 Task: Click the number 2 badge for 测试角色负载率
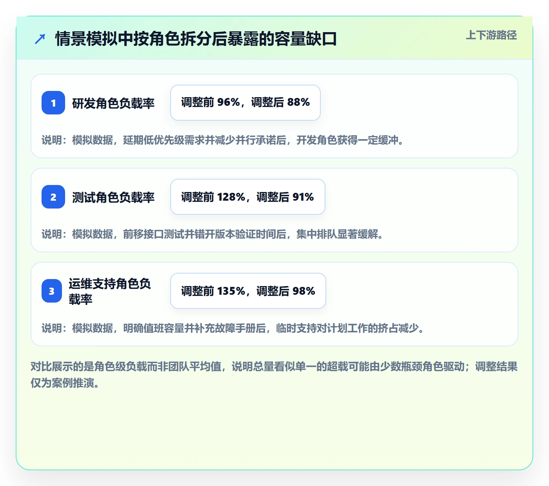pyautogui.click(x=53, y=197)
